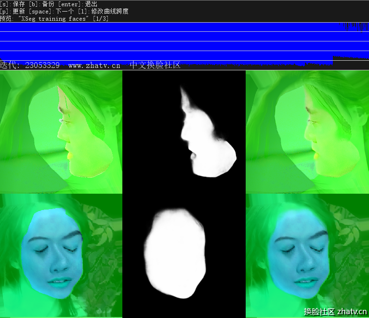The height and width of the screenshot is (318, 369).
Task: Select the top-left profile face training sample
Action: coord(61,132)
